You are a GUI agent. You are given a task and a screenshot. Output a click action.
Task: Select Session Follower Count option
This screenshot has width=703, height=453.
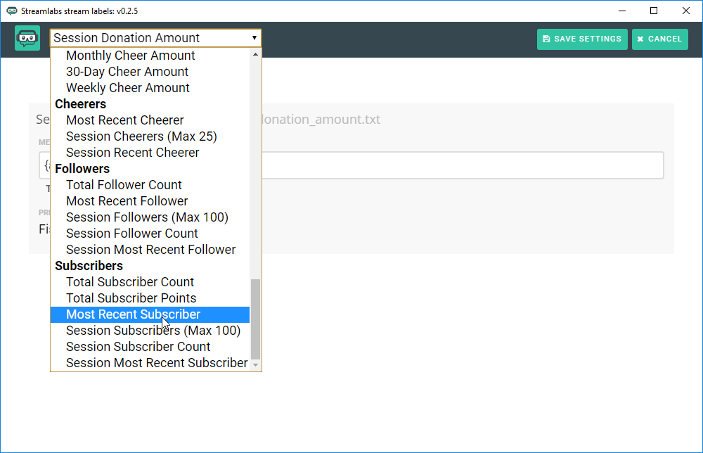click(150, 234)
